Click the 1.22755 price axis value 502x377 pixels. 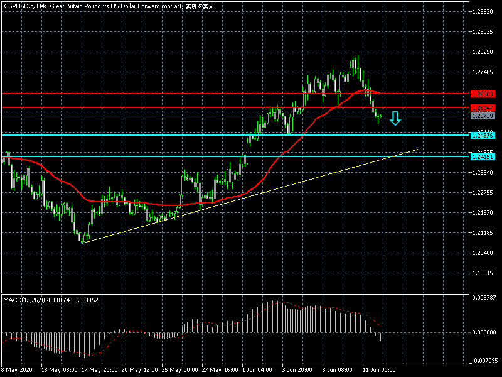pyautogui.click(x=483, y=193)
